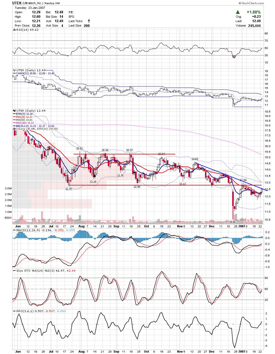Viewport: 275px width, 354px height.
Task: Click the 12.94 price annotation
Action: coord(243,180)
